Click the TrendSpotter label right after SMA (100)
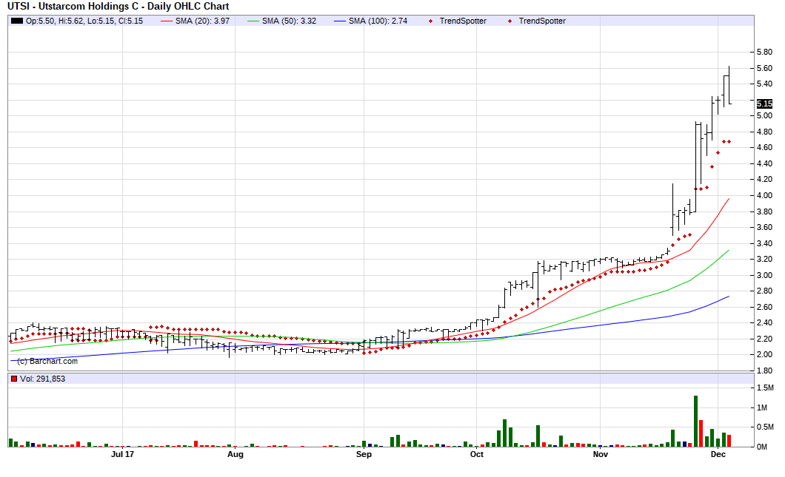 click(463, 21)
